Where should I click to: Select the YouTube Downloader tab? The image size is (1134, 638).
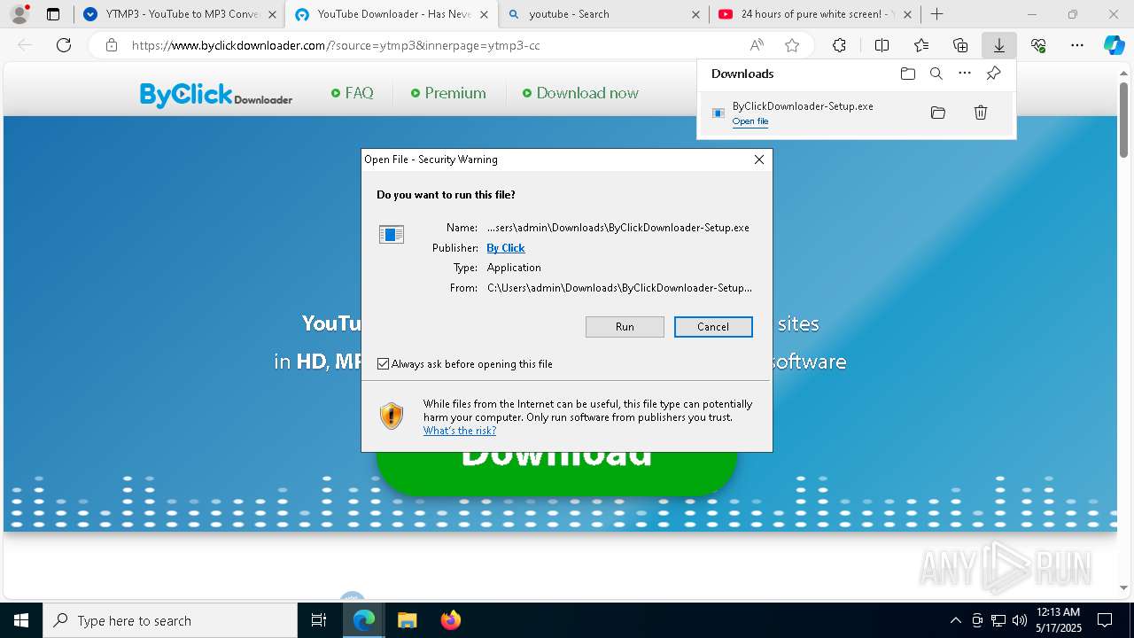pos(391,14)
